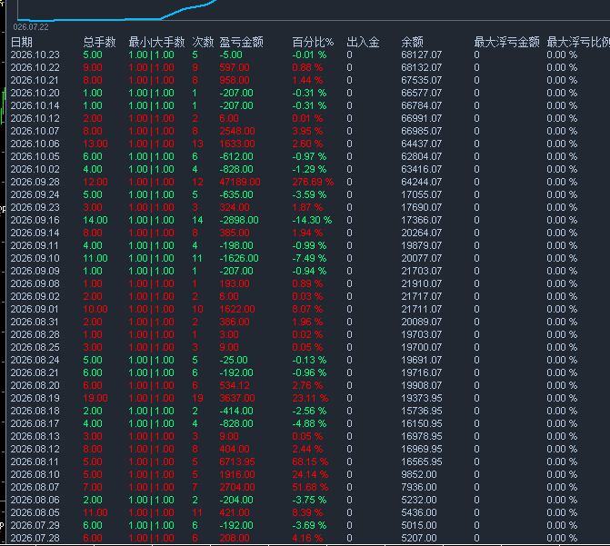Click loss value -25.00

(234, 360)
